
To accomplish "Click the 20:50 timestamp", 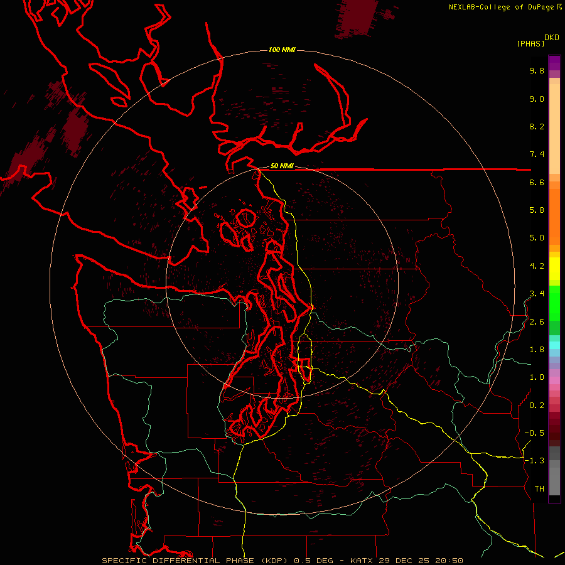I will (x=449, y=561).
